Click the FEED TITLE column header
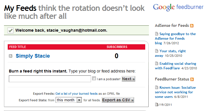The width and height of the screenshot is (208, 111). point(18,47)
